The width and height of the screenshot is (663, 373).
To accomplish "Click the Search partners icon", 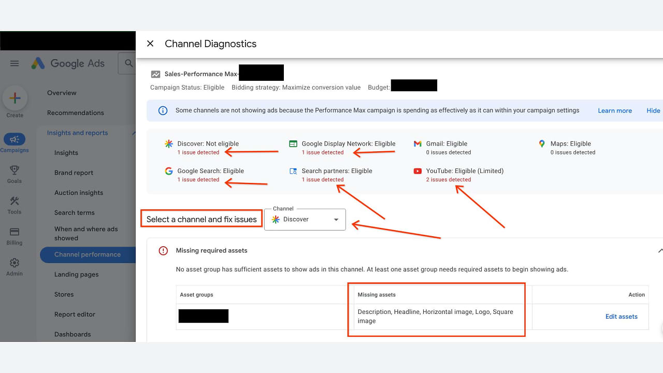I will 293,171.
